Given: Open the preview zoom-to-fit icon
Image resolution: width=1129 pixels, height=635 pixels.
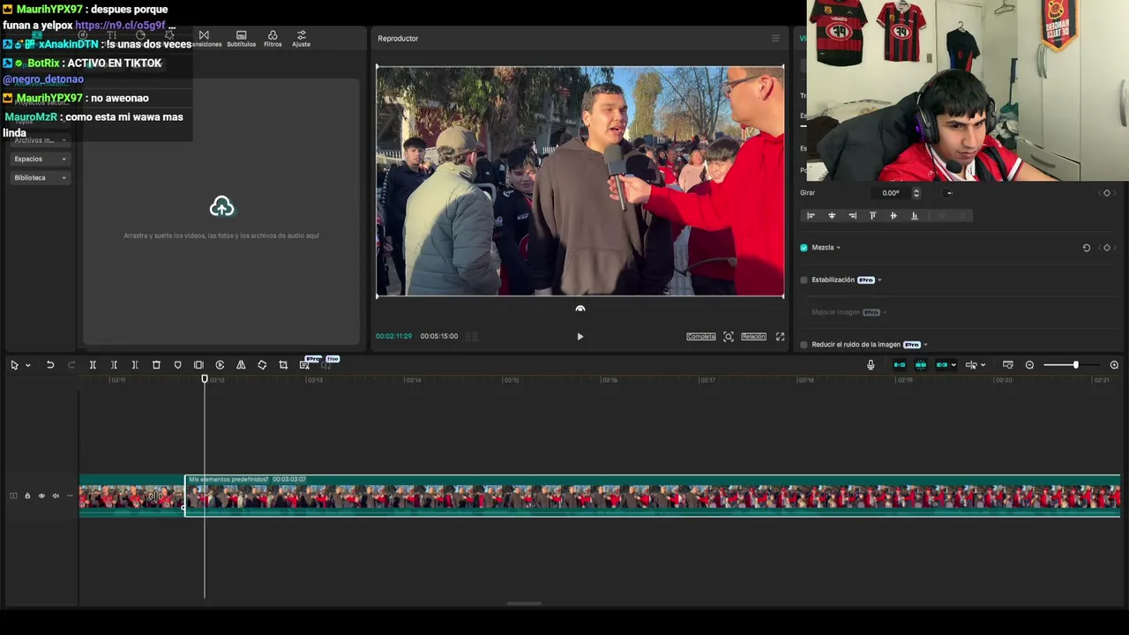Looking at the screenshot, I should [x=728, y=336].
